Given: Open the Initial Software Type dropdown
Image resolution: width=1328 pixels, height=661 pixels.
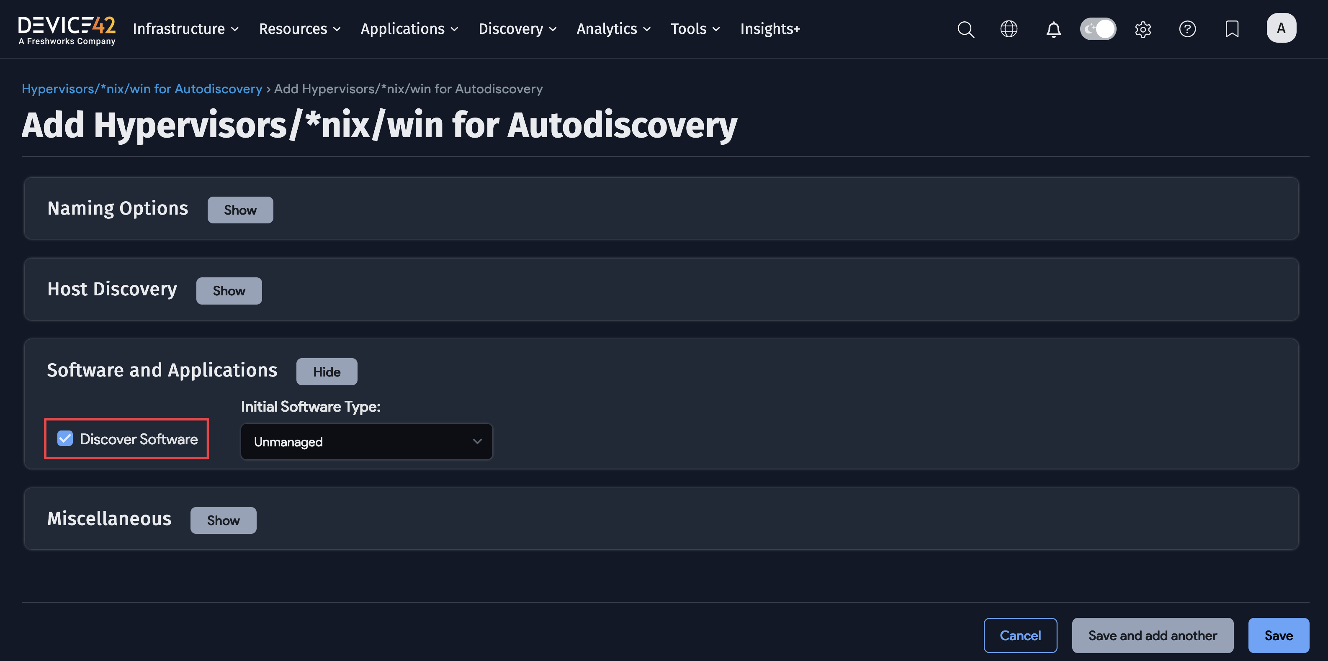Looking at the screenshot, I should coord(366,441).
